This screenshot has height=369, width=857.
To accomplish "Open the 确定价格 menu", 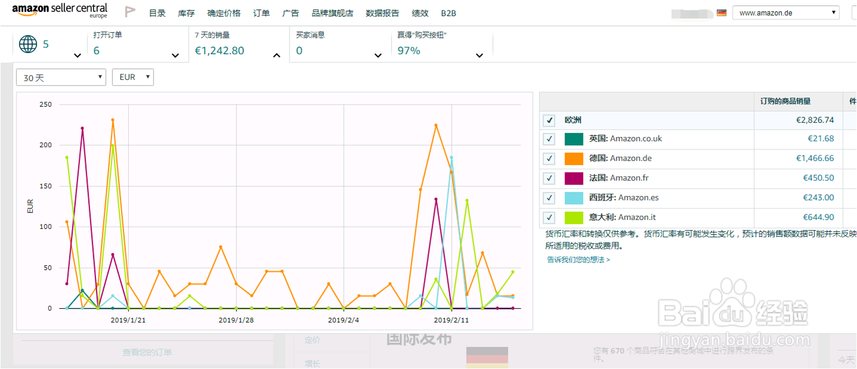I will coord(224,13).
